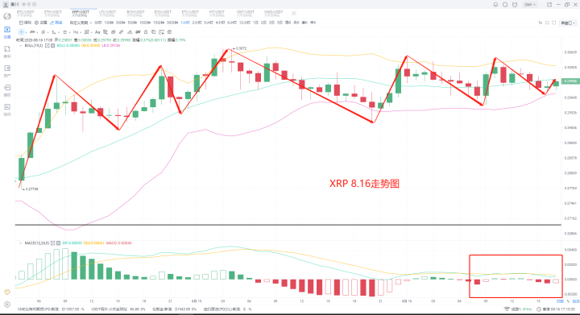580x315 pixels.
Task: Switch to the EOS/USDT tab
Action: click(163, 14)
